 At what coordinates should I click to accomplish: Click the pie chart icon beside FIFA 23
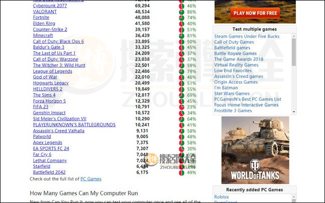(182, 107)
